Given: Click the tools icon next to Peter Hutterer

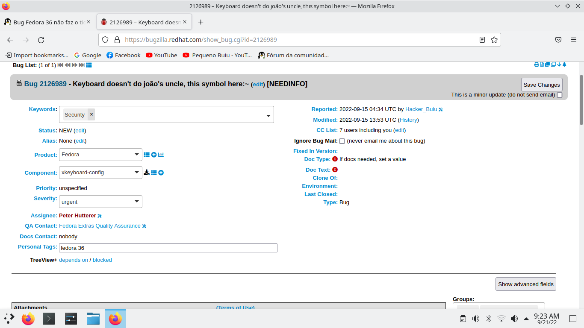Looking at the screenshot, I should (x=100, y=216).
